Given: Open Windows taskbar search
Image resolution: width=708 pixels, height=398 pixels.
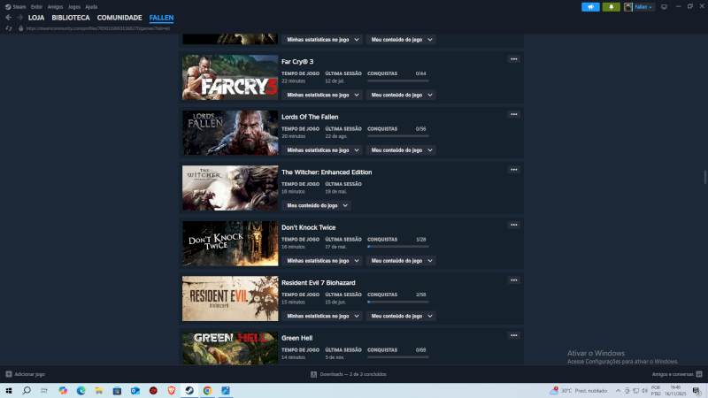Looking at the screenshot, I should pos(27,391).
